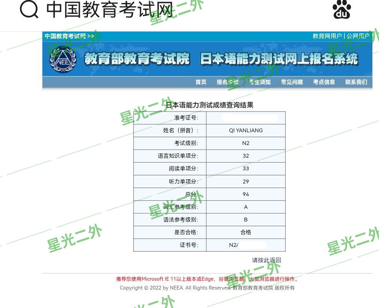Open the Baidu paw logo

click(x=341, y=10)
